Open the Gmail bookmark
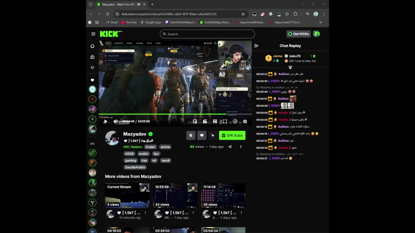Image resolution: width=415 pixels, height=233 pixels. pos(112,22)
